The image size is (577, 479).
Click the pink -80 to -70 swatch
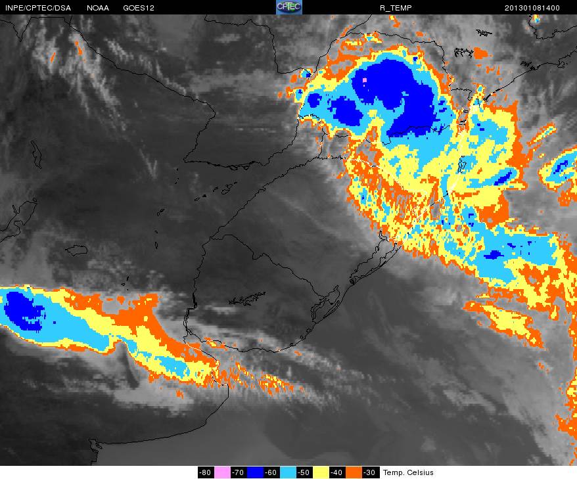(x=222, y=472)
